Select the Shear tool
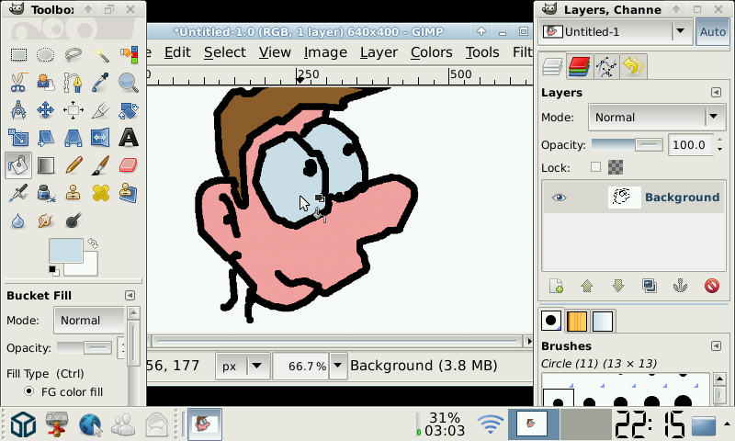Screen dimensions: 735x441 coord(45,138)
